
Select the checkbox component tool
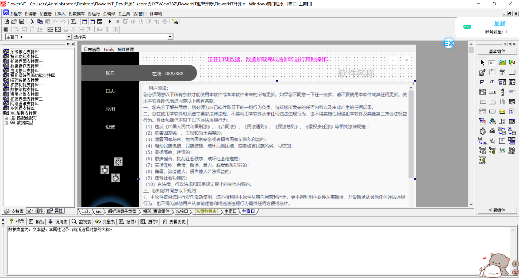pos(483,82)
